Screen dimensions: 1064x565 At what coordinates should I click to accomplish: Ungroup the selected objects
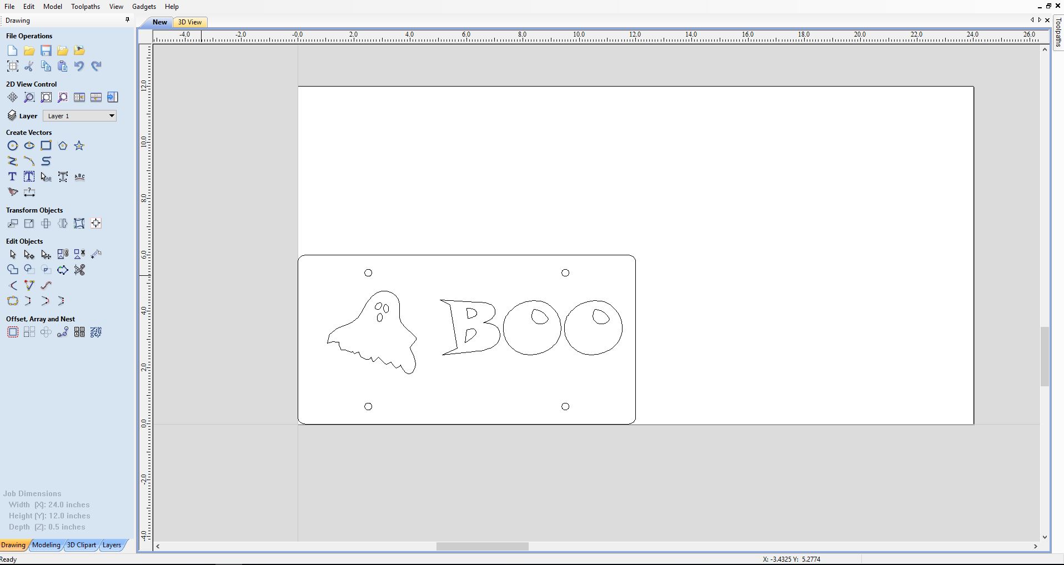tap(79, 254)
